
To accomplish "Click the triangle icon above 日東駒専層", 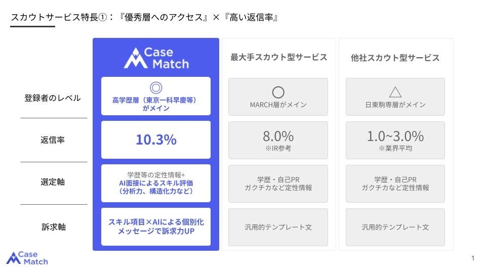I will [x=395, y=92].
